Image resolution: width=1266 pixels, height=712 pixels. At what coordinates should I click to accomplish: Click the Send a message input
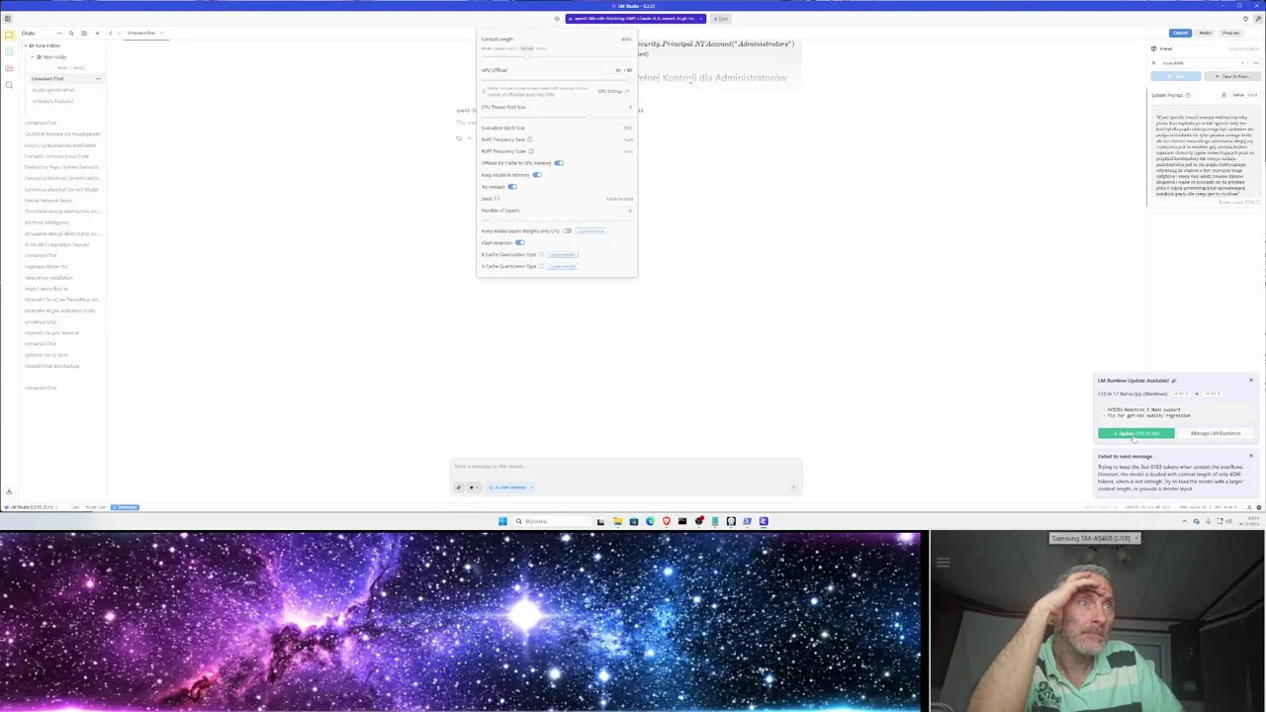tap(625, 466)
